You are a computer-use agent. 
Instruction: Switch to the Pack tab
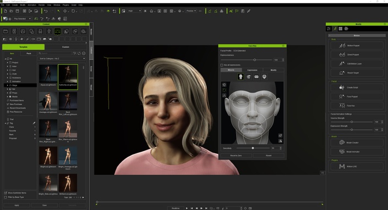point(29,53)
